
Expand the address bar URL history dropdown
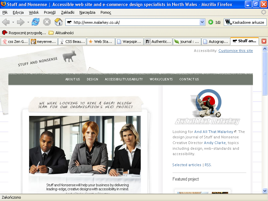(x=202, y=22)
